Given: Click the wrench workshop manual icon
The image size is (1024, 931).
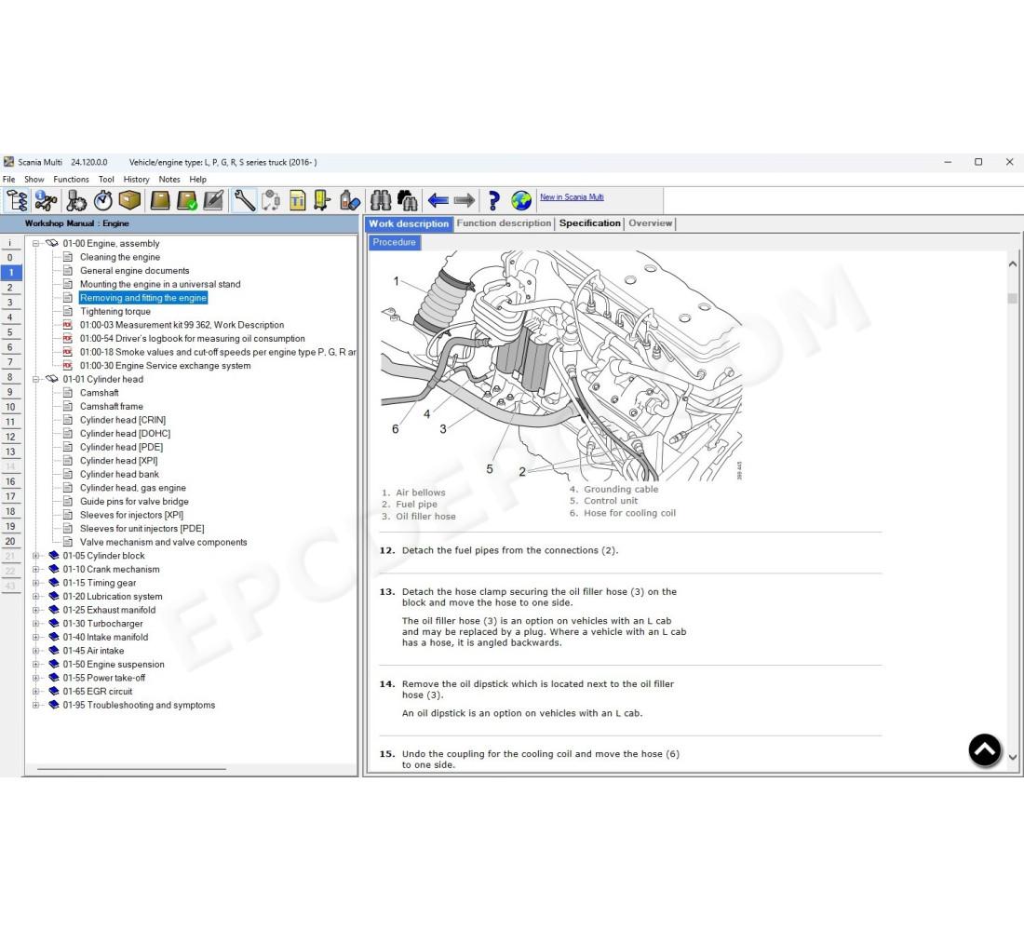Looking at the screenshot, I should click(244, 200).
